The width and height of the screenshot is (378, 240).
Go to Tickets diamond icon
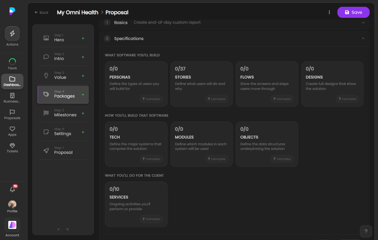[x=12, y=146]
